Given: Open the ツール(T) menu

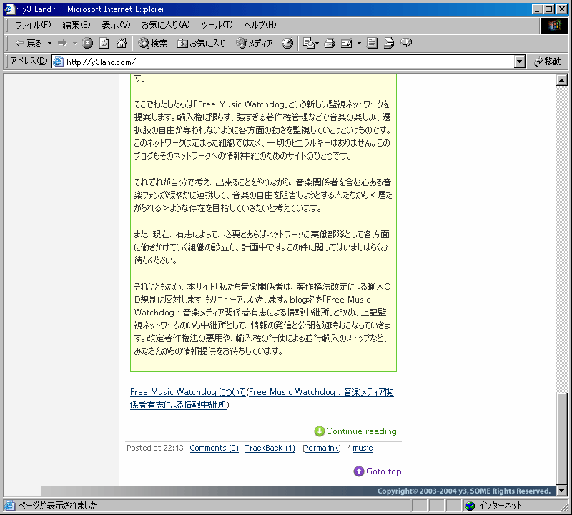Looking at the screenshot, I should (217, 25).
